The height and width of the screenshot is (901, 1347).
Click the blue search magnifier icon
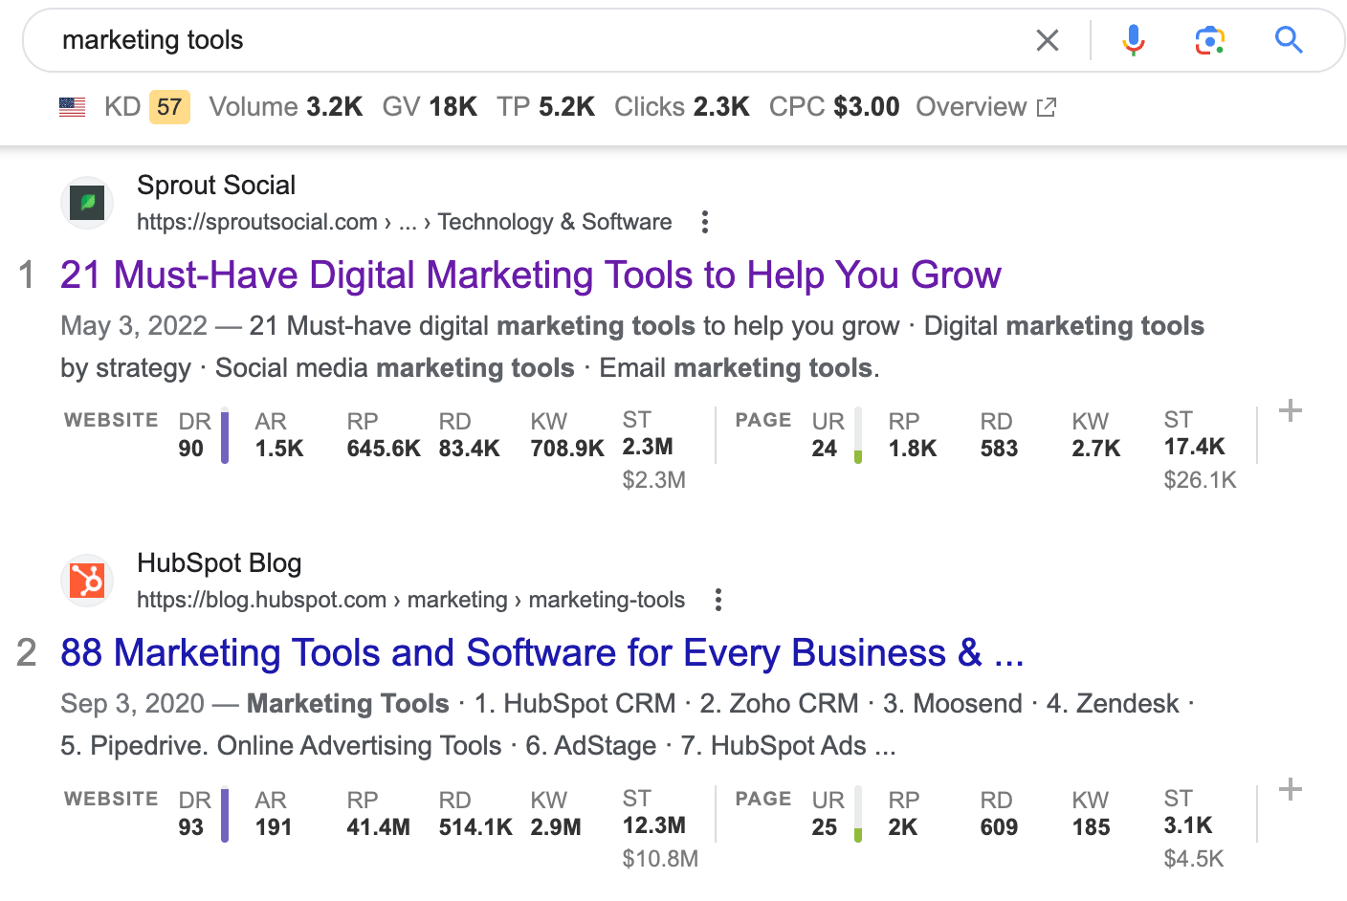(1289, 40)
